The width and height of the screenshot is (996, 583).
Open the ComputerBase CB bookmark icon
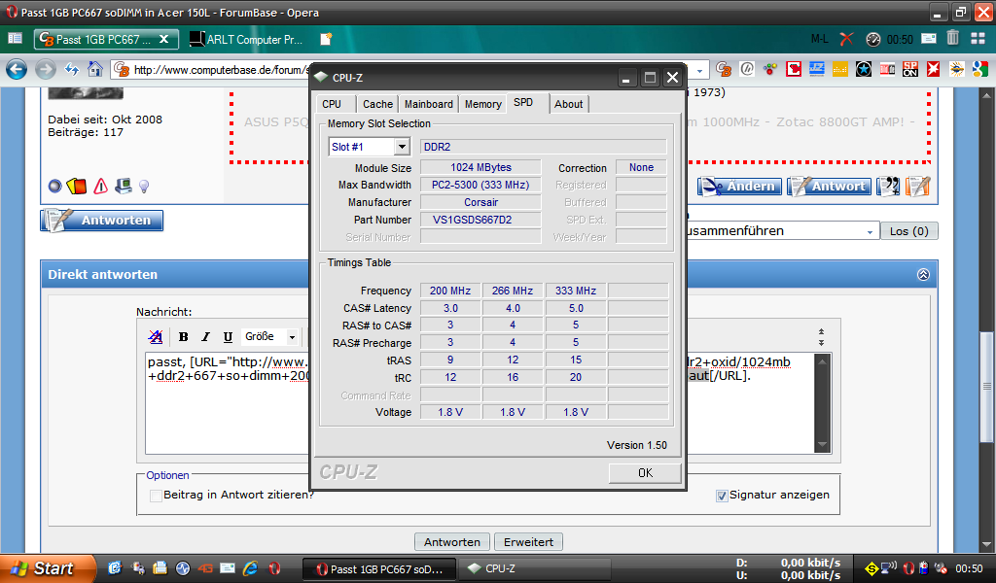pos(724,69)
